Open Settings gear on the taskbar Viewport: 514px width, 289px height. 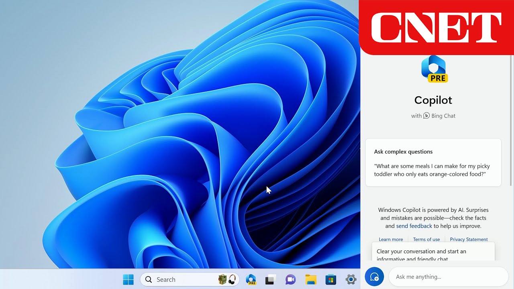coord(351,279)
